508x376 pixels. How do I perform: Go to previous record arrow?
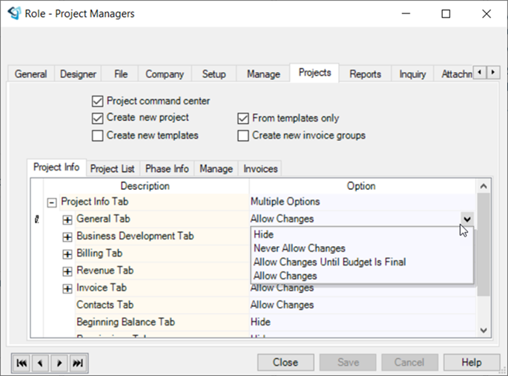tap(40, 363)
